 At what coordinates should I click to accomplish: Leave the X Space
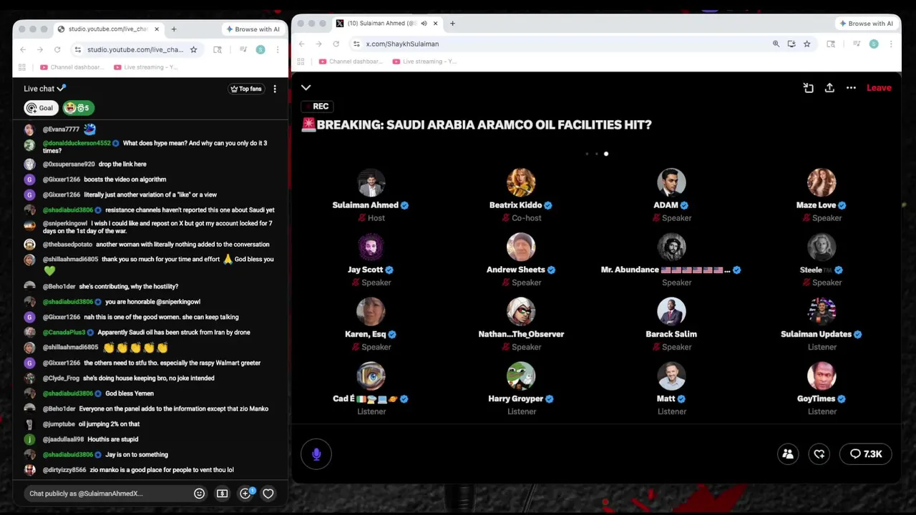coord(879,87)
